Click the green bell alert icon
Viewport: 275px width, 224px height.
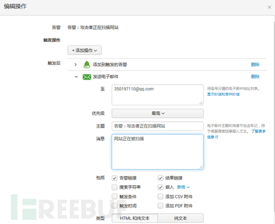pos(87,64)
